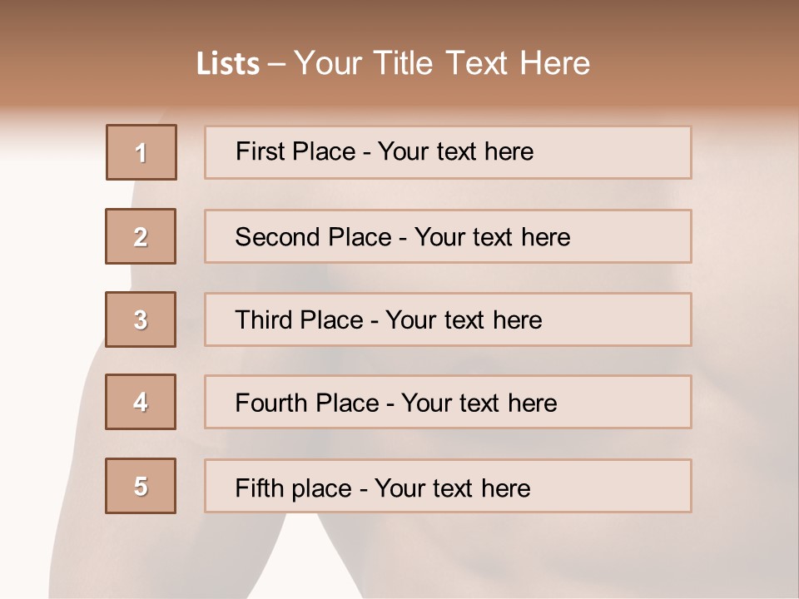Click 'Your text here' in Fourth Place row

click(x=479, y=403)
